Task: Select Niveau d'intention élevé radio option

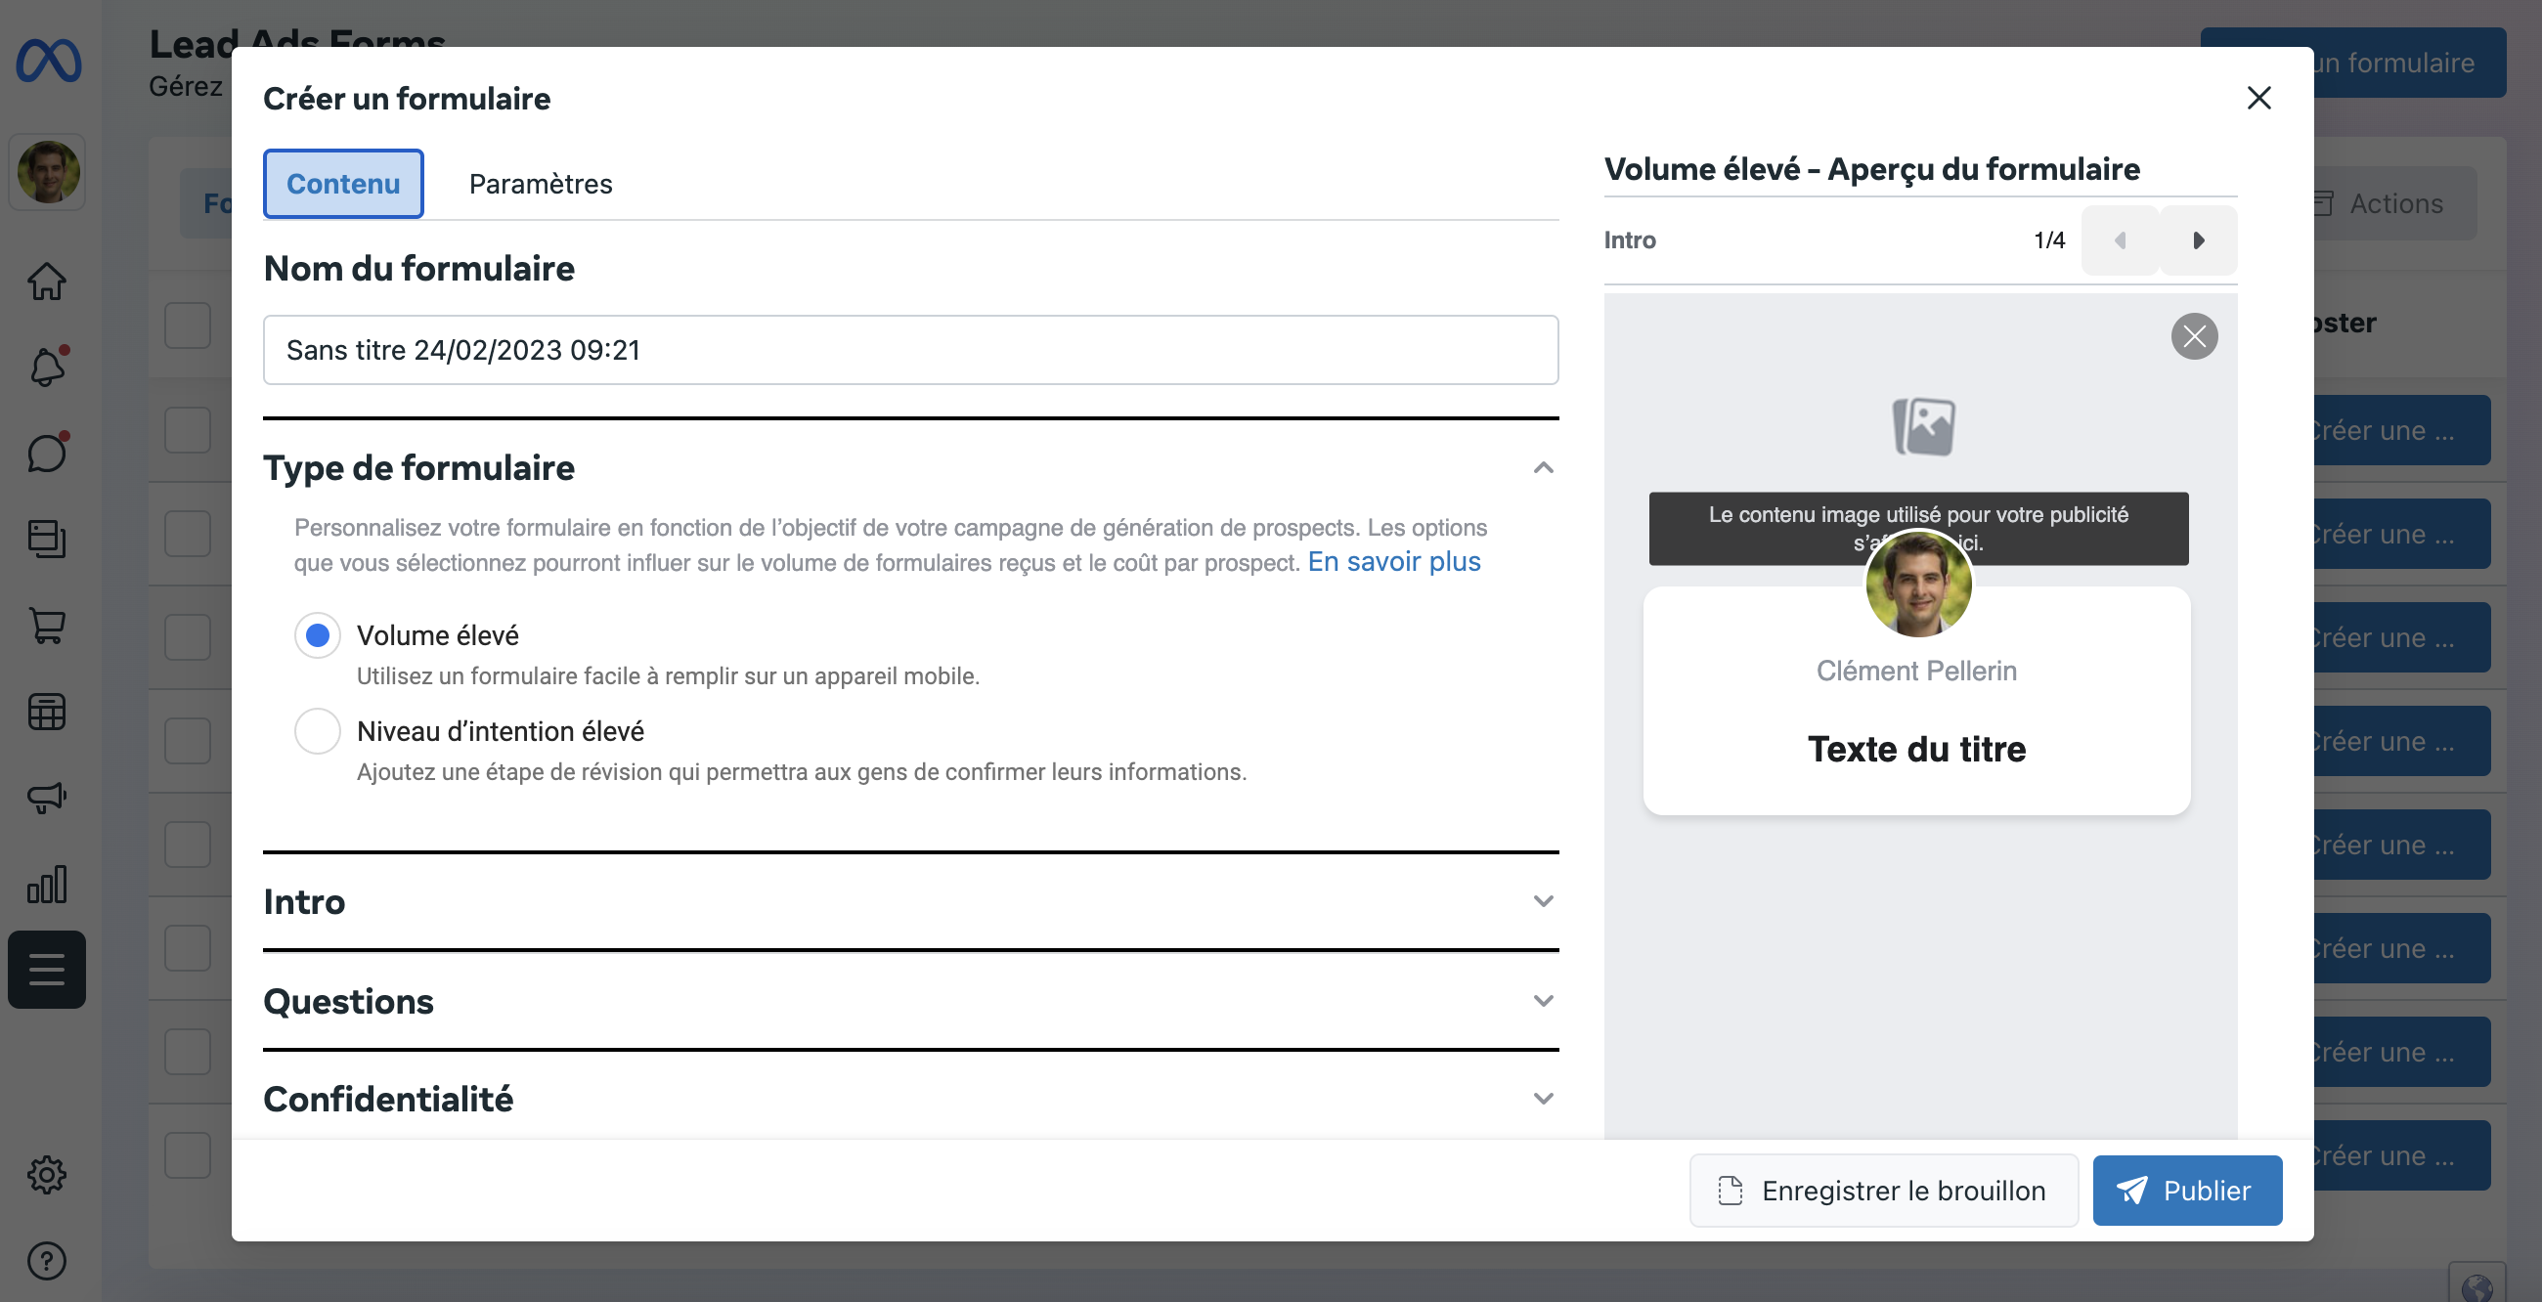Action: click(318, 731)
